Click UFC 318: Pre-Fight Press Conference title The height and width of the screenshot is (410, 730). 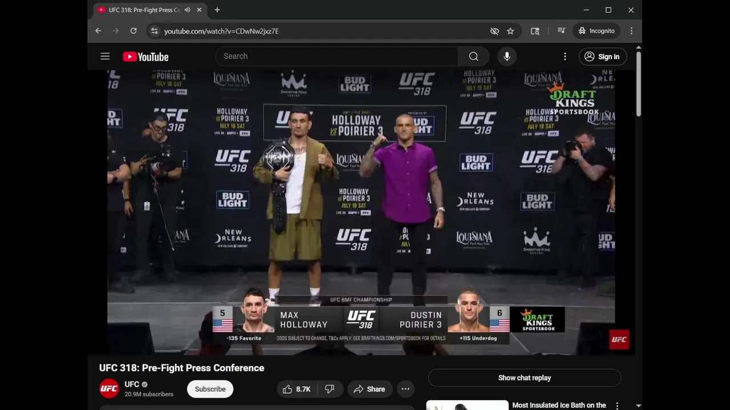click(181, 368)
